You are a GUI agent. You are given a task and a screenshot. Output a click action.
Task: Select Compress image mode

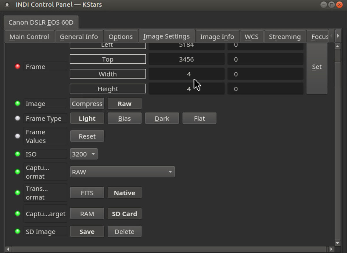point(87,104)
